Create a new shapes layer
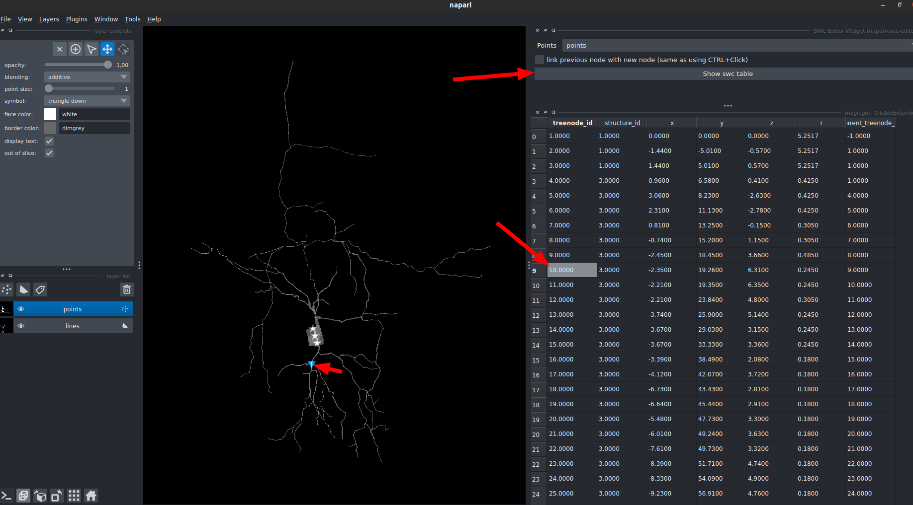913x505 pixels. [x=23, y=289]
